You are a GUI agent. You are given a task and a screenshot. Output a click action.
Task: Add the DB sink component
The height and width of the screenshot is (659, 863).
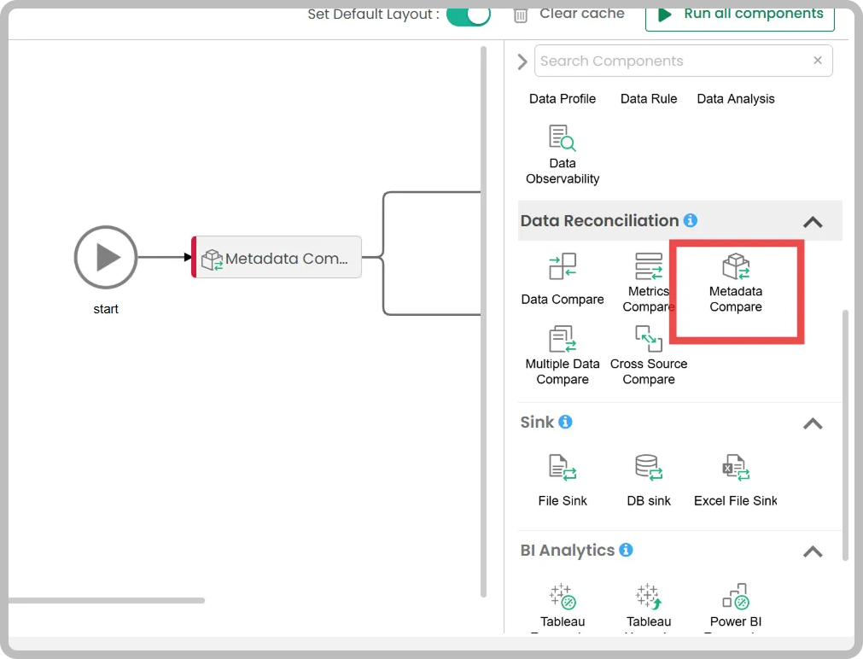tap(649, 480)
